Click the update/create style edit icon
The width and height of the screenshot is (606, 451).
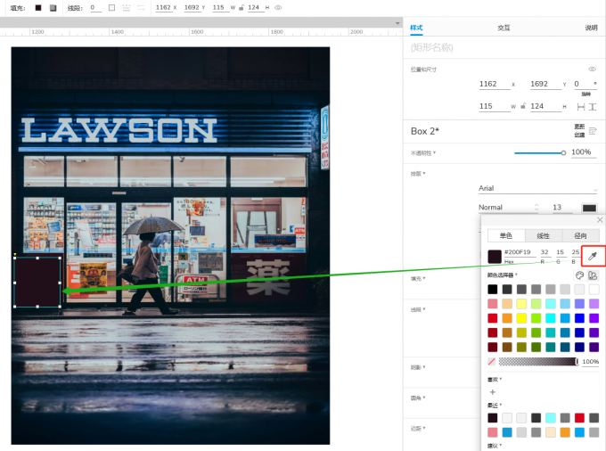point(593,131)
